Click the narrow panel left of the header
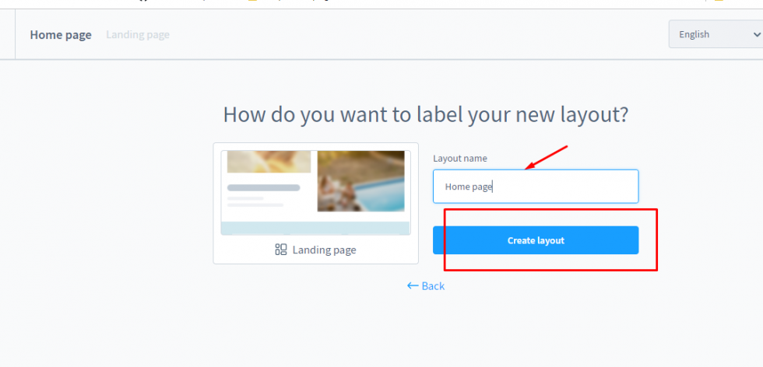This screenshot has width=763, height=367. point(7,34)
